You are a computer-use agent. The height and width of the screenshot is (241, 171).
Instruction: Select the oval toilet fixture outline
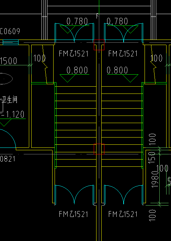6,79
